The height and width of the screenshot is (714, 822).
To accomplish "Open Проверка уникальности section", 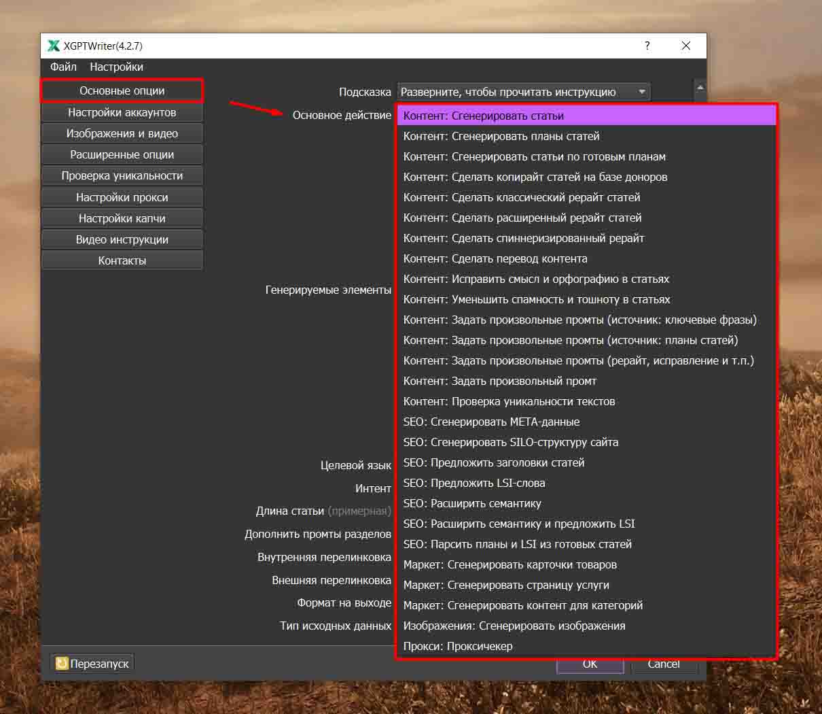I will click(122, 175).
